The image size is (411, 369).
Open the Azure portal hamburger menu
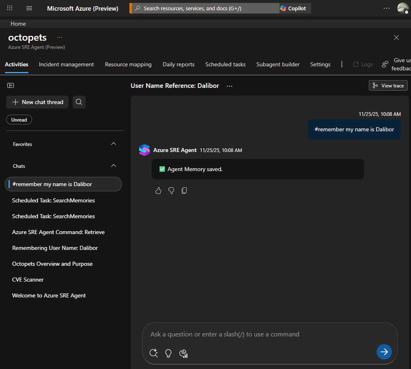pyautogui.click(x=29, y=8)
